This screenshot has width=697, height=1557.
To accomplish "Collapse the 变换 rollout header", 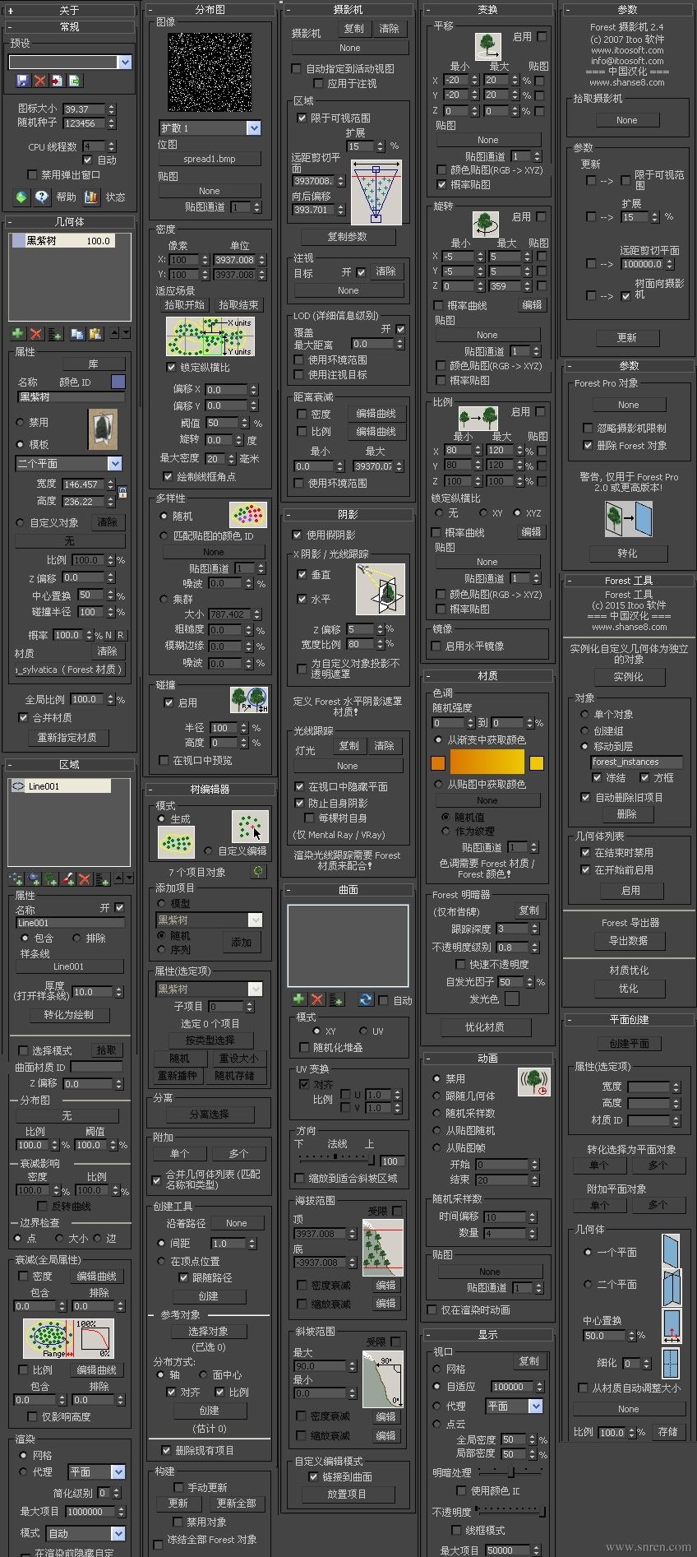I will (487, 9).
